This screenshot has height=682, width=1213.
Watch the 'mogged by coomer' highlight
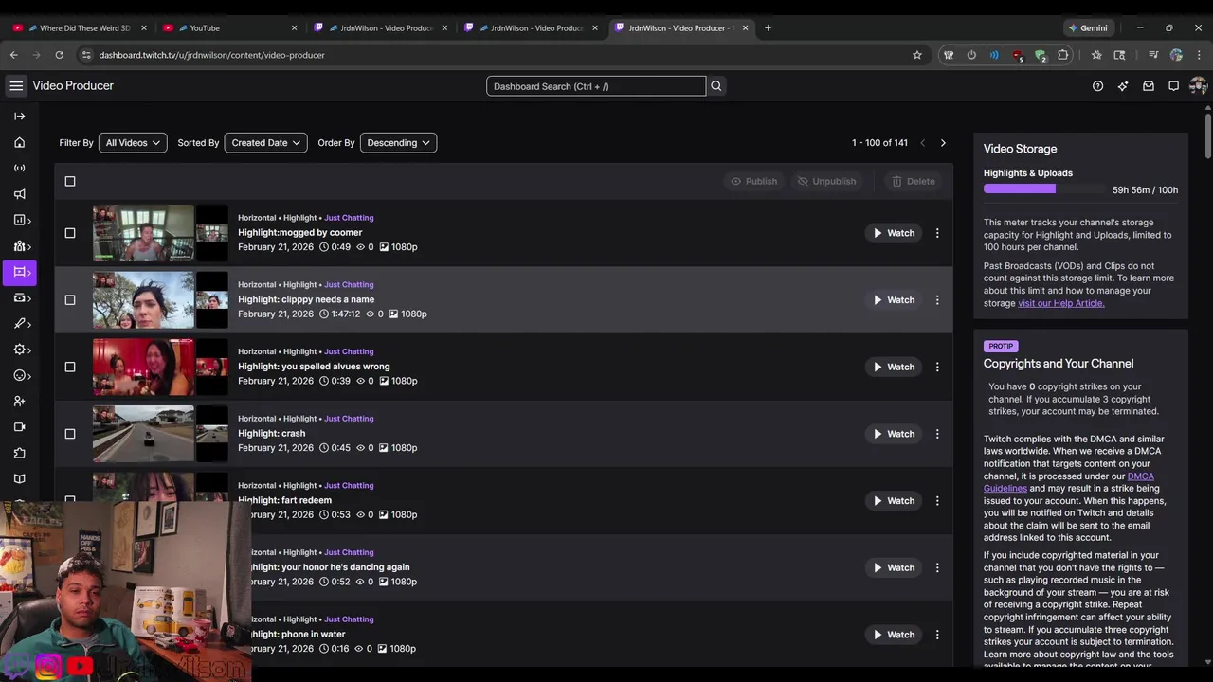click(894, 233)
